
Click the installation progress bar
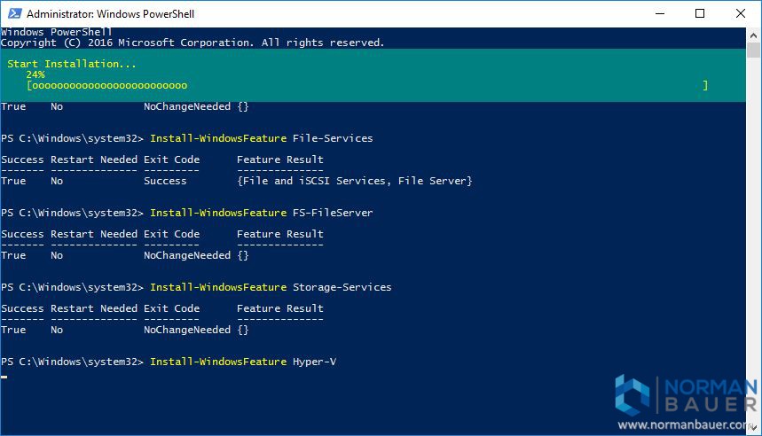(367, 85)
